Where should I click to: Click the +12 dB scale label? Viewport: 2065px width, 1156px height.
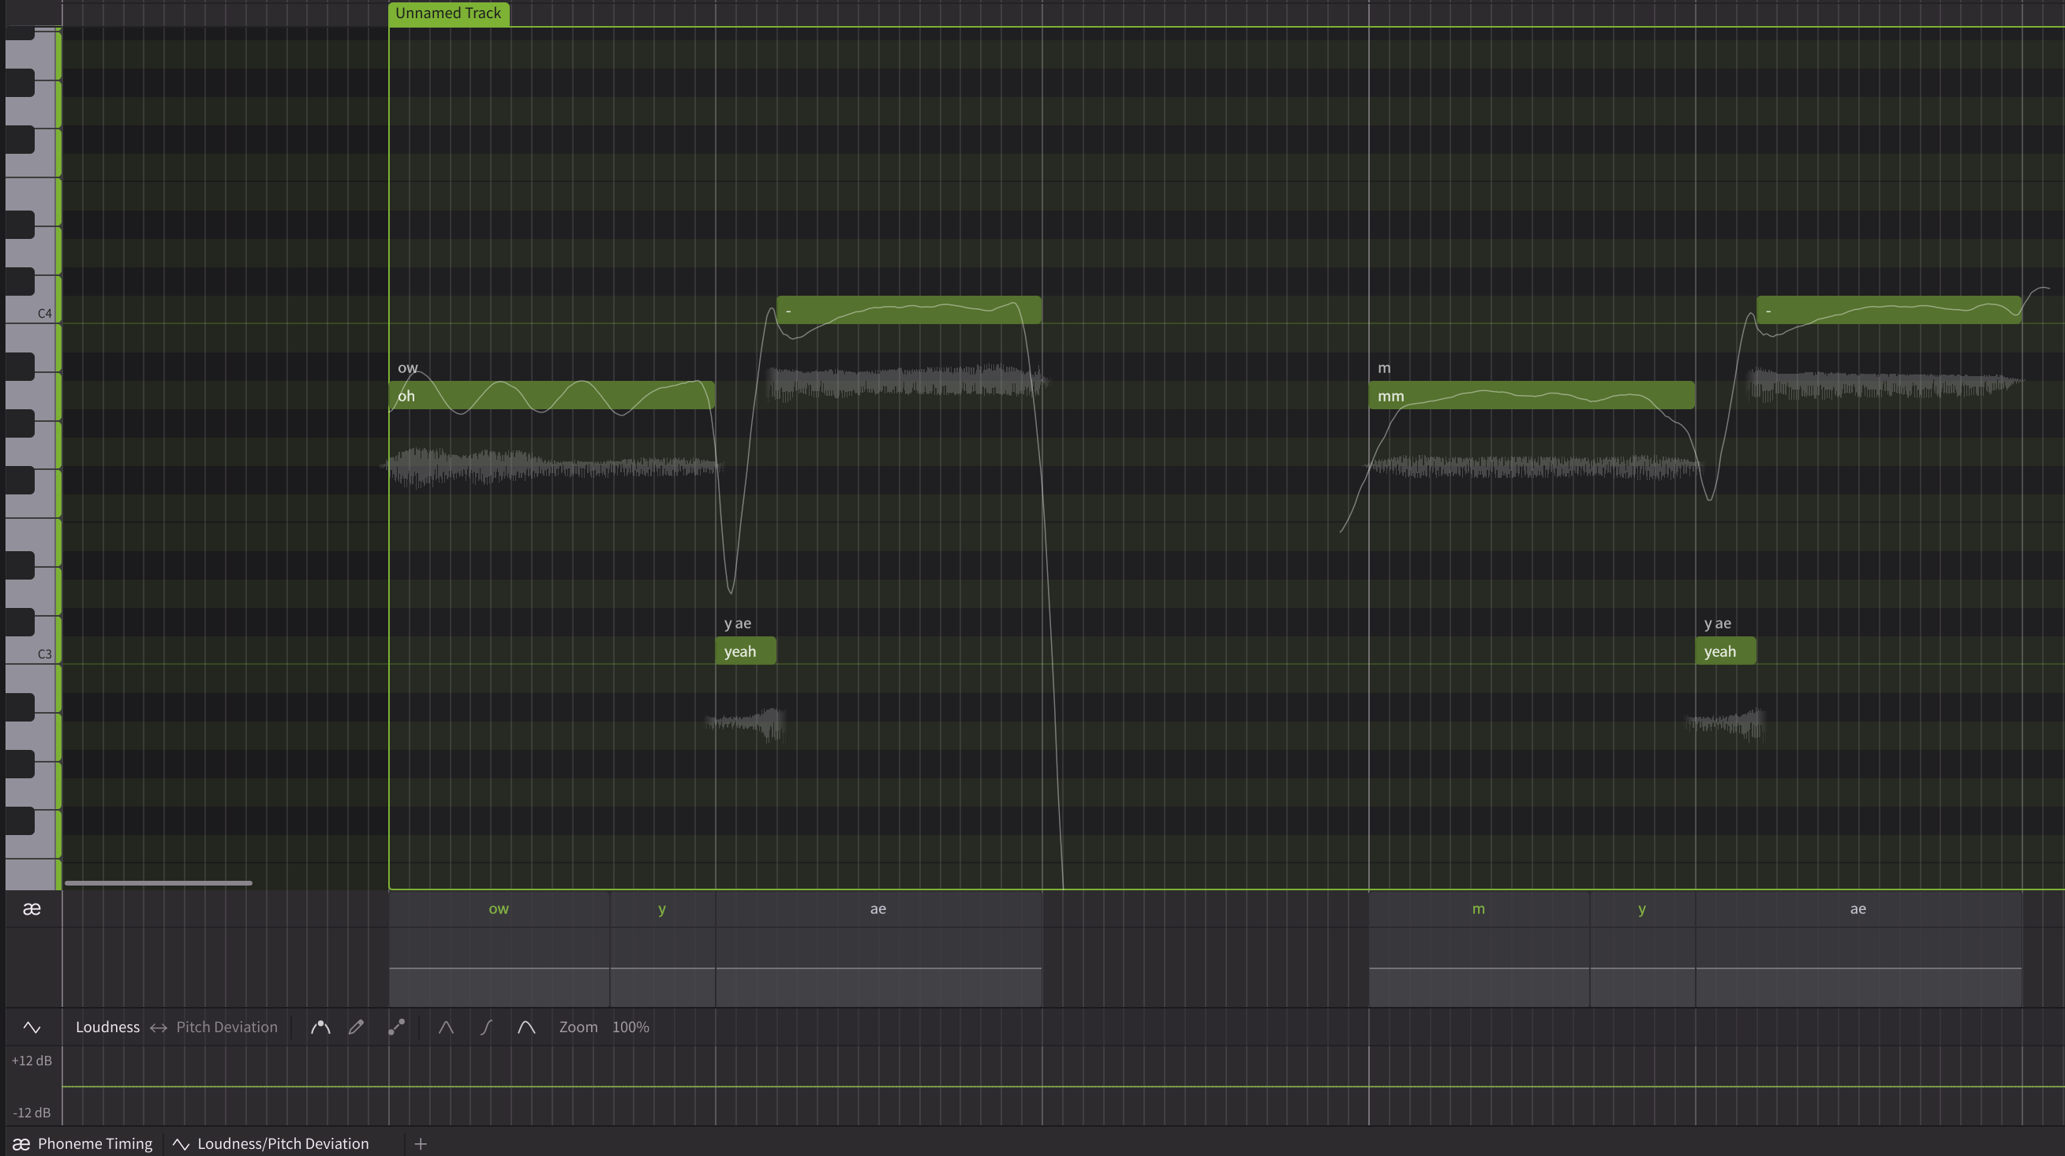click(x=32, y=1061)
